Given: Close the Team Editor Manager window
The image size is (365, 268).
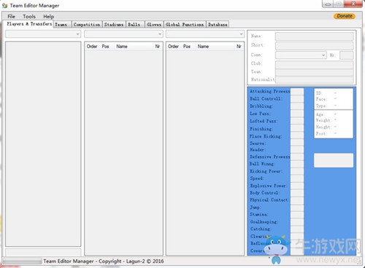Looking at the screenshot, I should tap(353, 4).
